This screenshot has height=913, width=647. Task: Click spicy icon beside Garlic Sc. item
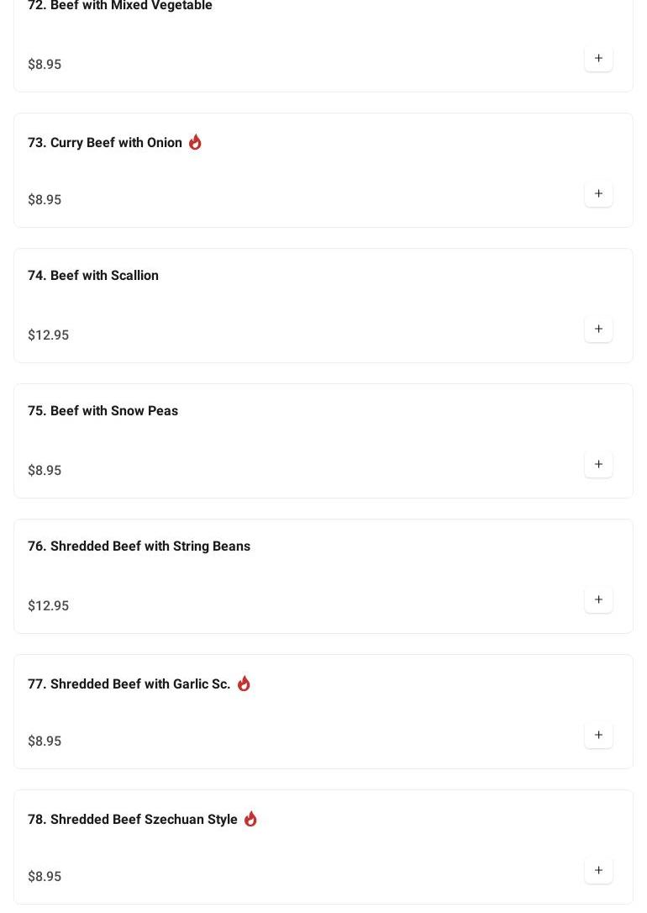pos(244,683)
